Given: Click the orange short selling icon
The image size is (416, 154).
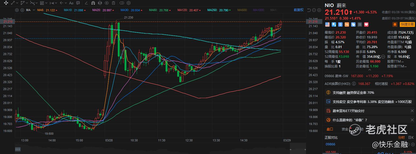Looking at the screenshot, I should coord(347,24).
